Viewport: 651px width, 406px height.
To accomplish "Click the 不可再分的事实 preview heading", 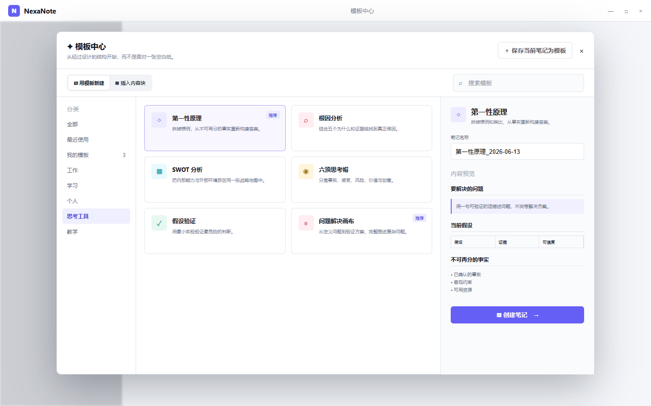I will (x=470, y=260).
